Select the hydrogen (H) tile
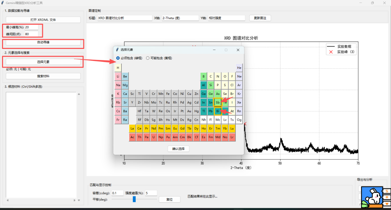Viewport: 391px width, 210px height. click(118, 68)
